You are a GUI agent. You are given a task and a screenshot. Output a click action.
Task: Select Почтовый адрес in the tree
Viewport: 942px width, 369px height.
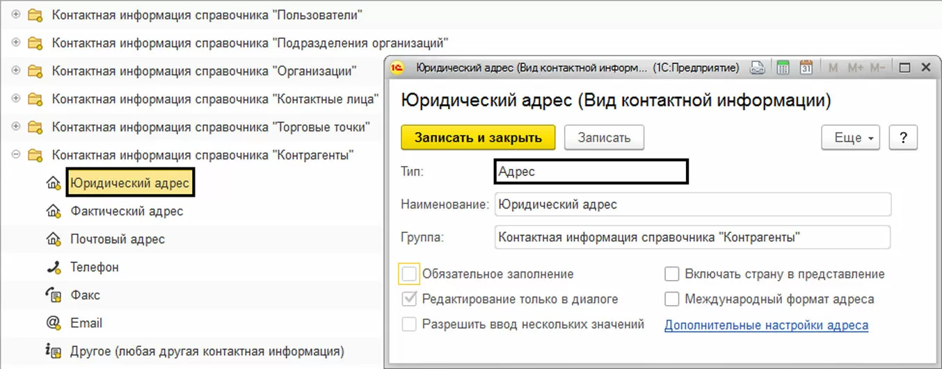click(x=118, y=239)
